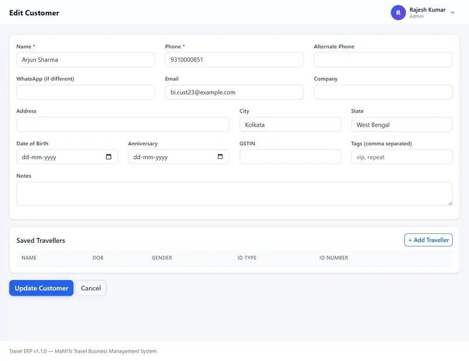The image size is (469, 361).
Task: Click the Rajesh Kumar user name
Action: (x=427, y=10)
